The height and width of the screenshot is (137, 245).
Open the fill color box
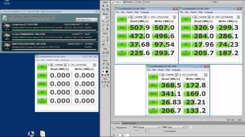(x=107, y=72)
